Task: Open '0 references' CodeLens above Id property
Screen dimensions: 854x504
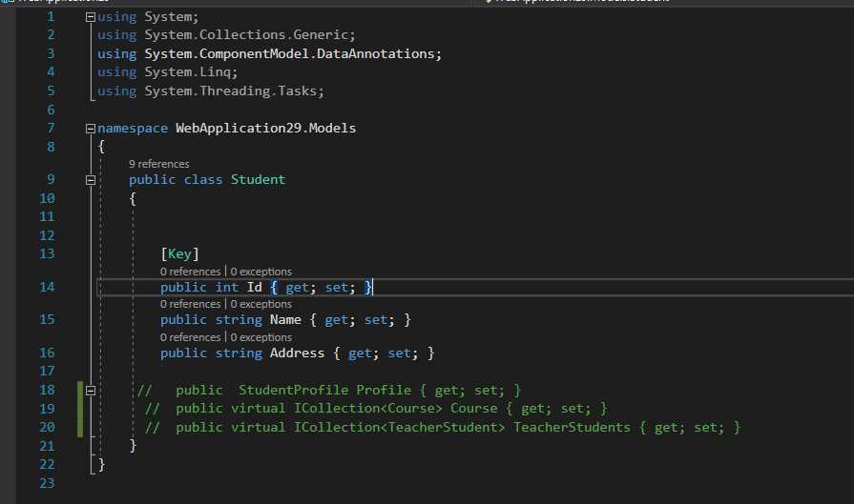Action: point(190,272)
